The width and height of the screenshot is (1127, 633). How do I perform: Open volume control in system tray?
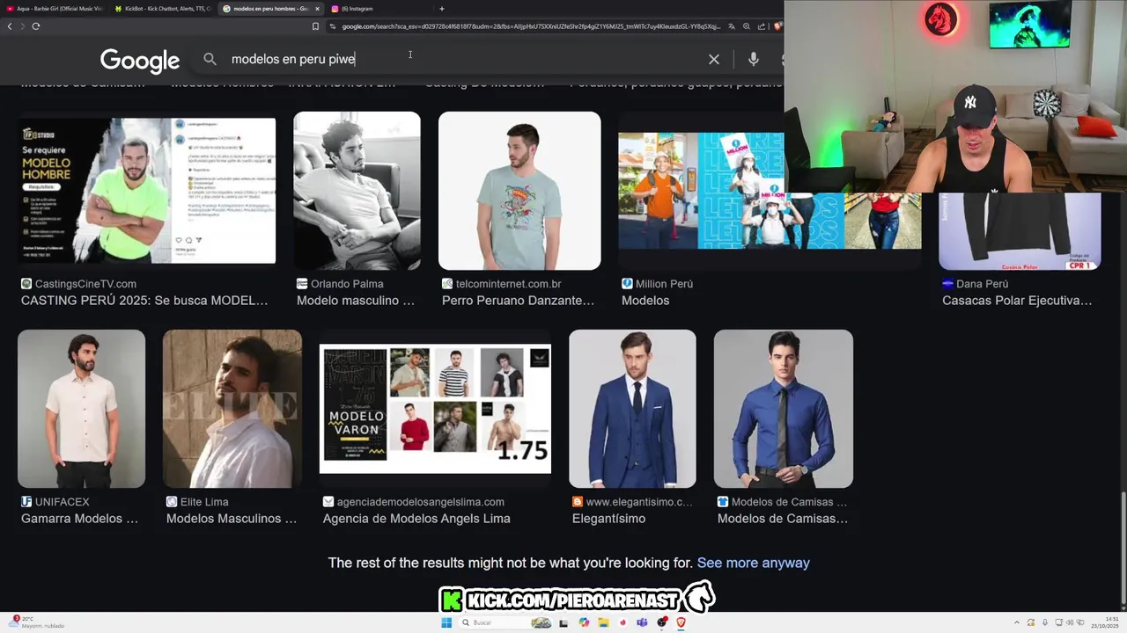pos(1070,622)
